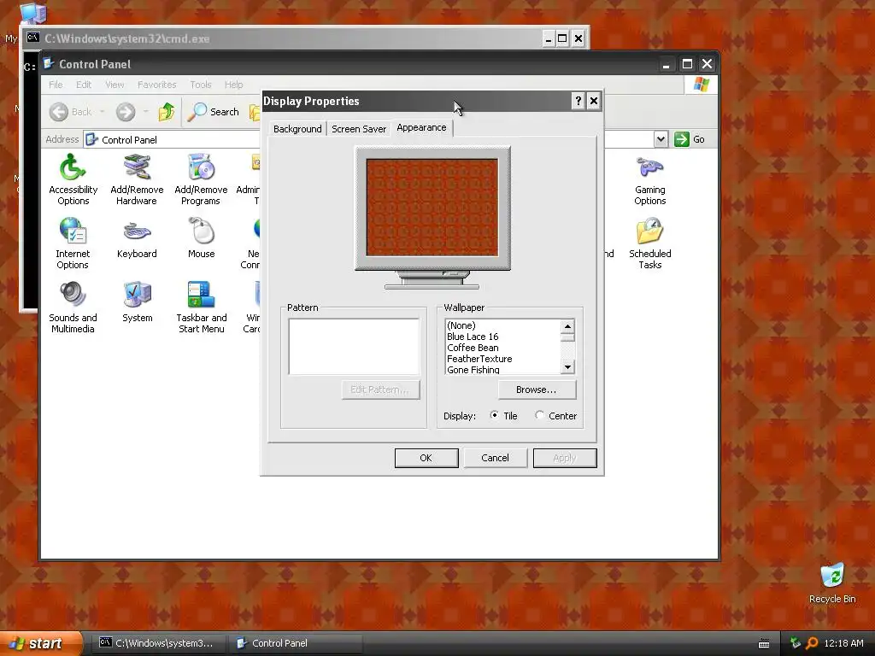Click the Pattern list box
Screen dimensions: 875x656
click(354, 347)
